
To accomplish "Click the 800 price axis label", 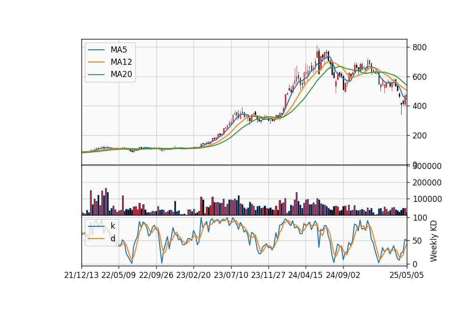I will pyautogui.click(x=420, y=47).
